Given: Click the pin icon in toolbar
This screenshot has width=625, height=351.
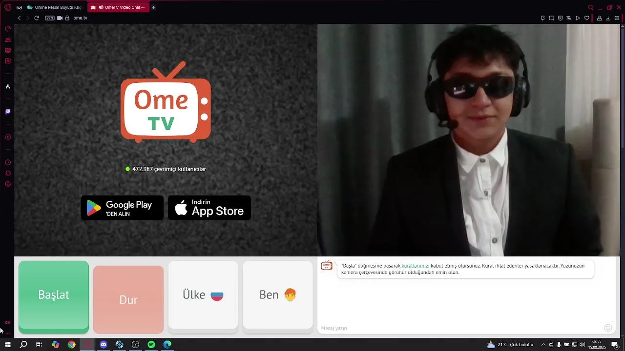Looking at the screenshot, I should pyautogui.click(x=542, y=18).
